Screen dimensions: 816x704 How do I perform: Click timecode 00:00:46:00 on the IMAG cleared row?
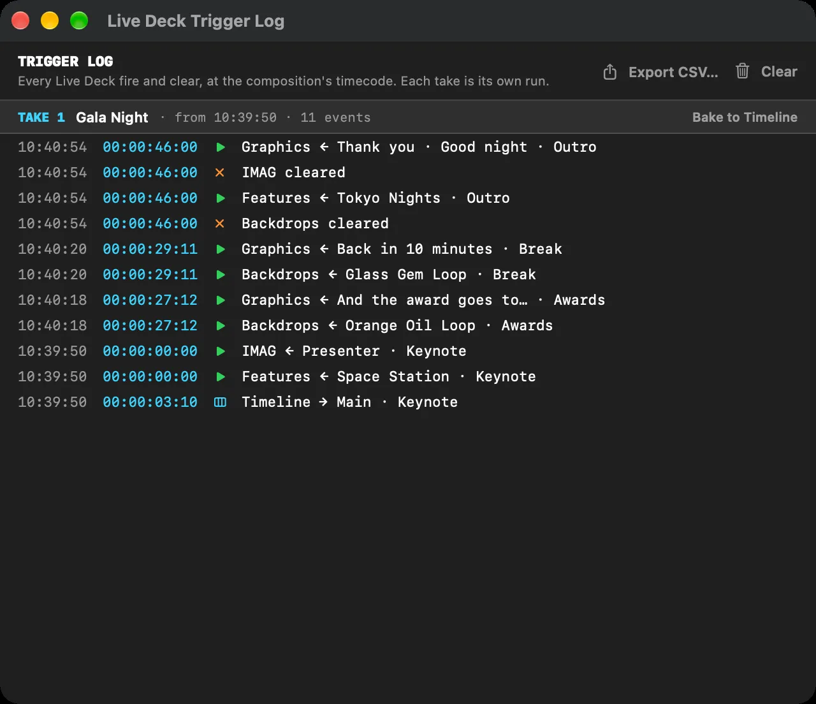tap(150, 173)
